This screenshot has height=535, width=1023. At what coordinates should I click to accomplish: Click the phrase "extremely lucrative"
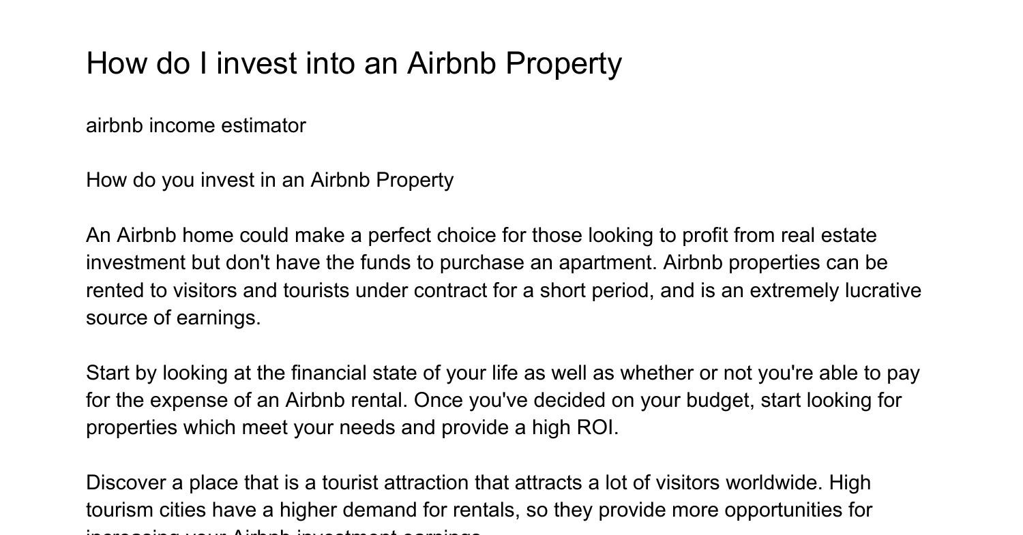coord(835,290)
